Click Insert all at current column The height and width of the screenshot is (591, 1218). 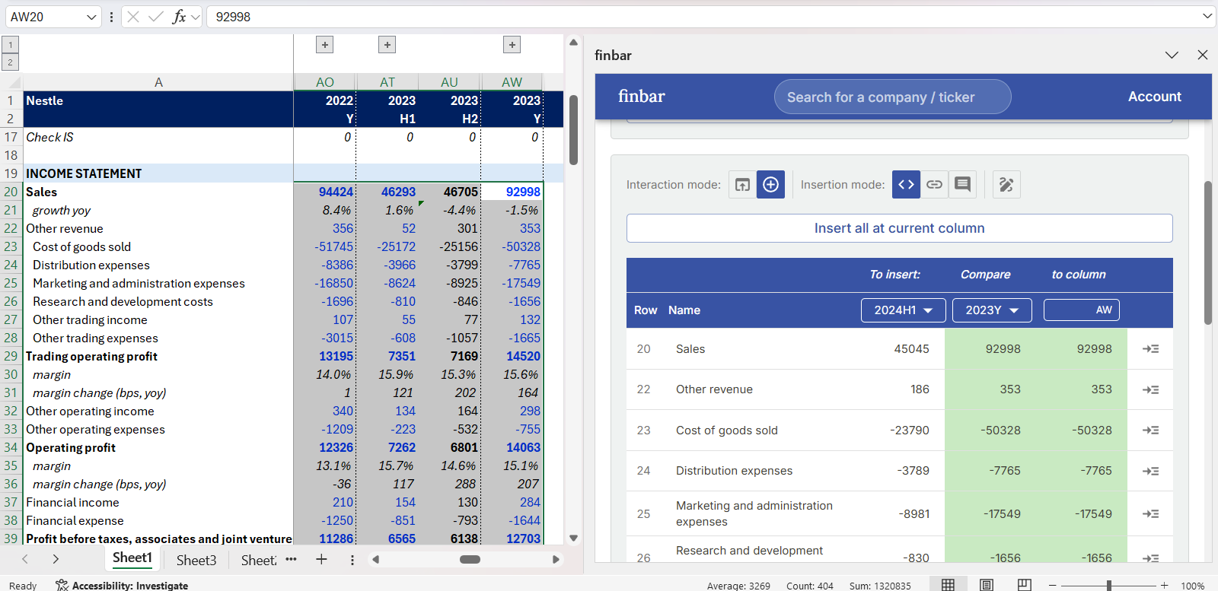[x=899, y=228]
